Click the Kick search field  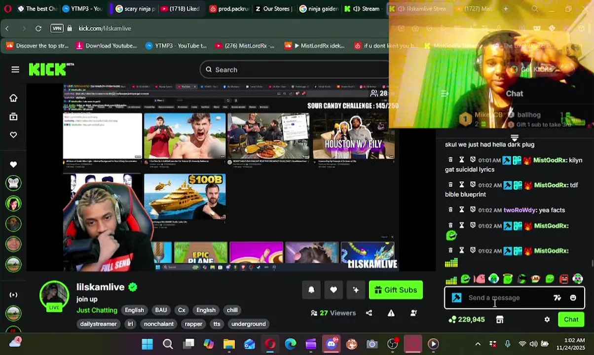(296, 70)
